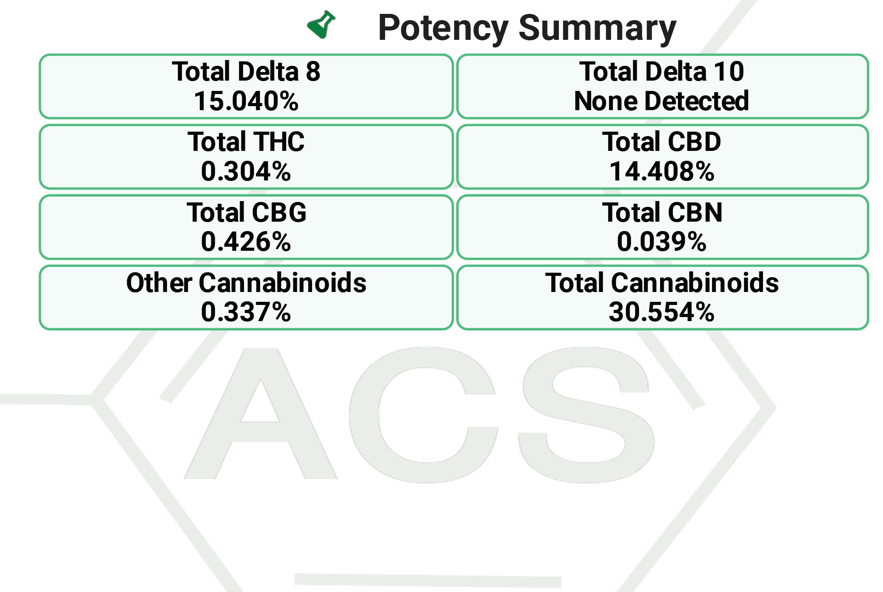Click the 30.554% total value
Viewport: 883px width, 592px height.
(x=662, y=312)
